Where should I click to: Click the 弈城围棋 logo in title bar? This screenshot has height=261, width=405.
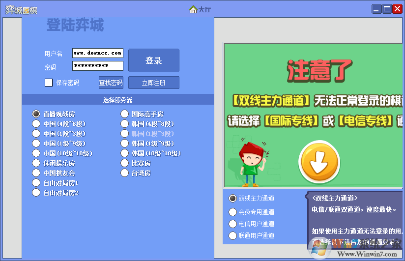click(21, 9)
